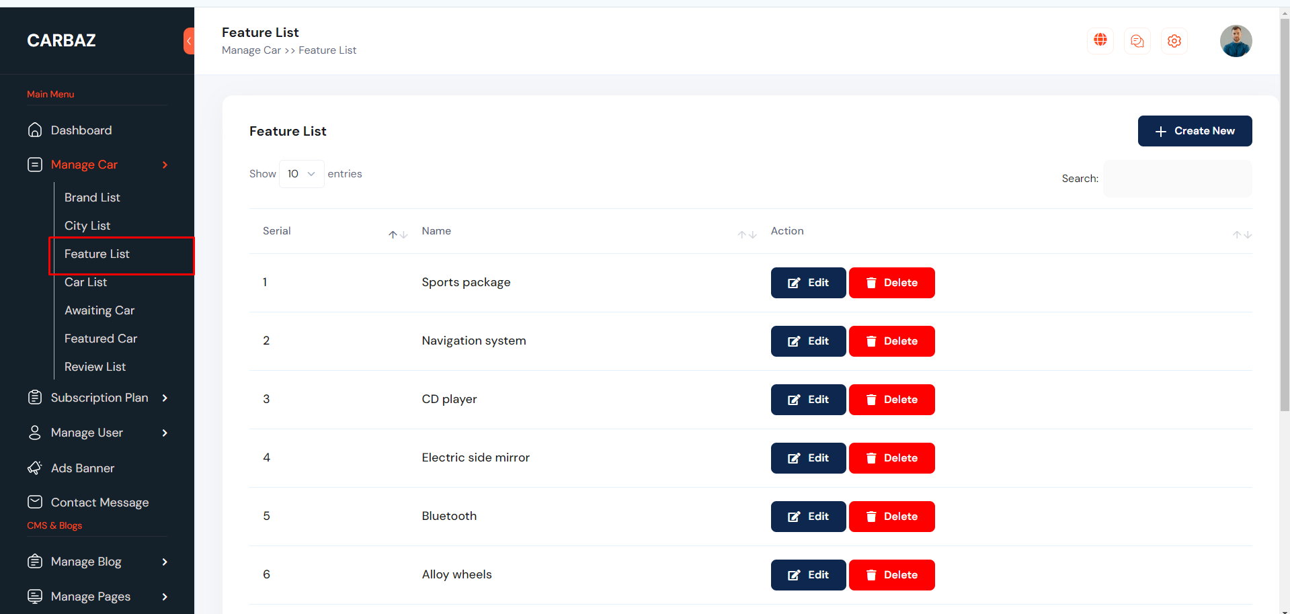
Task: Click the Contact Message envelope icon
Action: click(35, 502)
